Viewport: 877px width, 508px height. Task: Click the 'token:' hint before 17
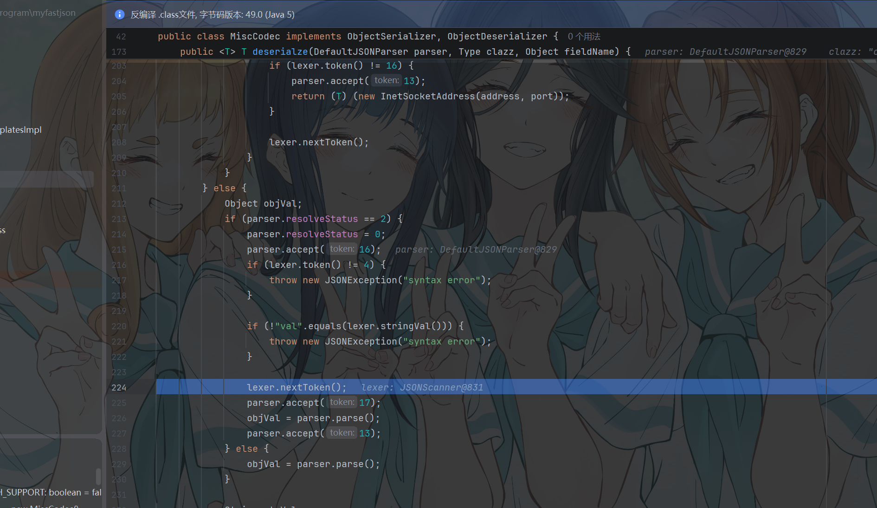click(342, 402)
